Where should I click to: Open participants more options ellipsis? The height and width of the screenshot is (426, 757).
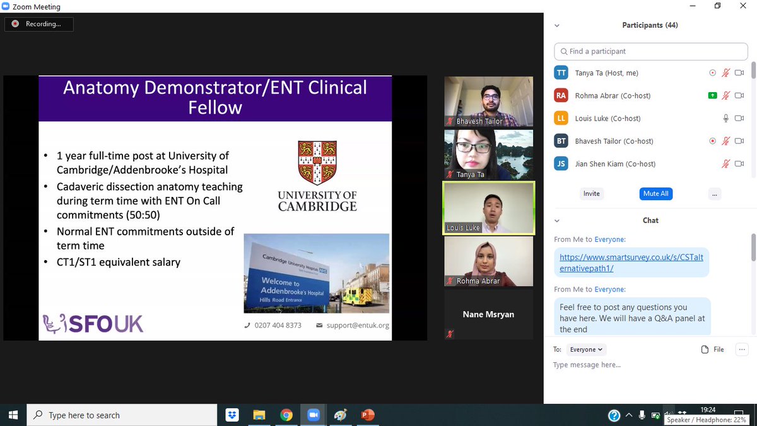click(x=714, y=194)
